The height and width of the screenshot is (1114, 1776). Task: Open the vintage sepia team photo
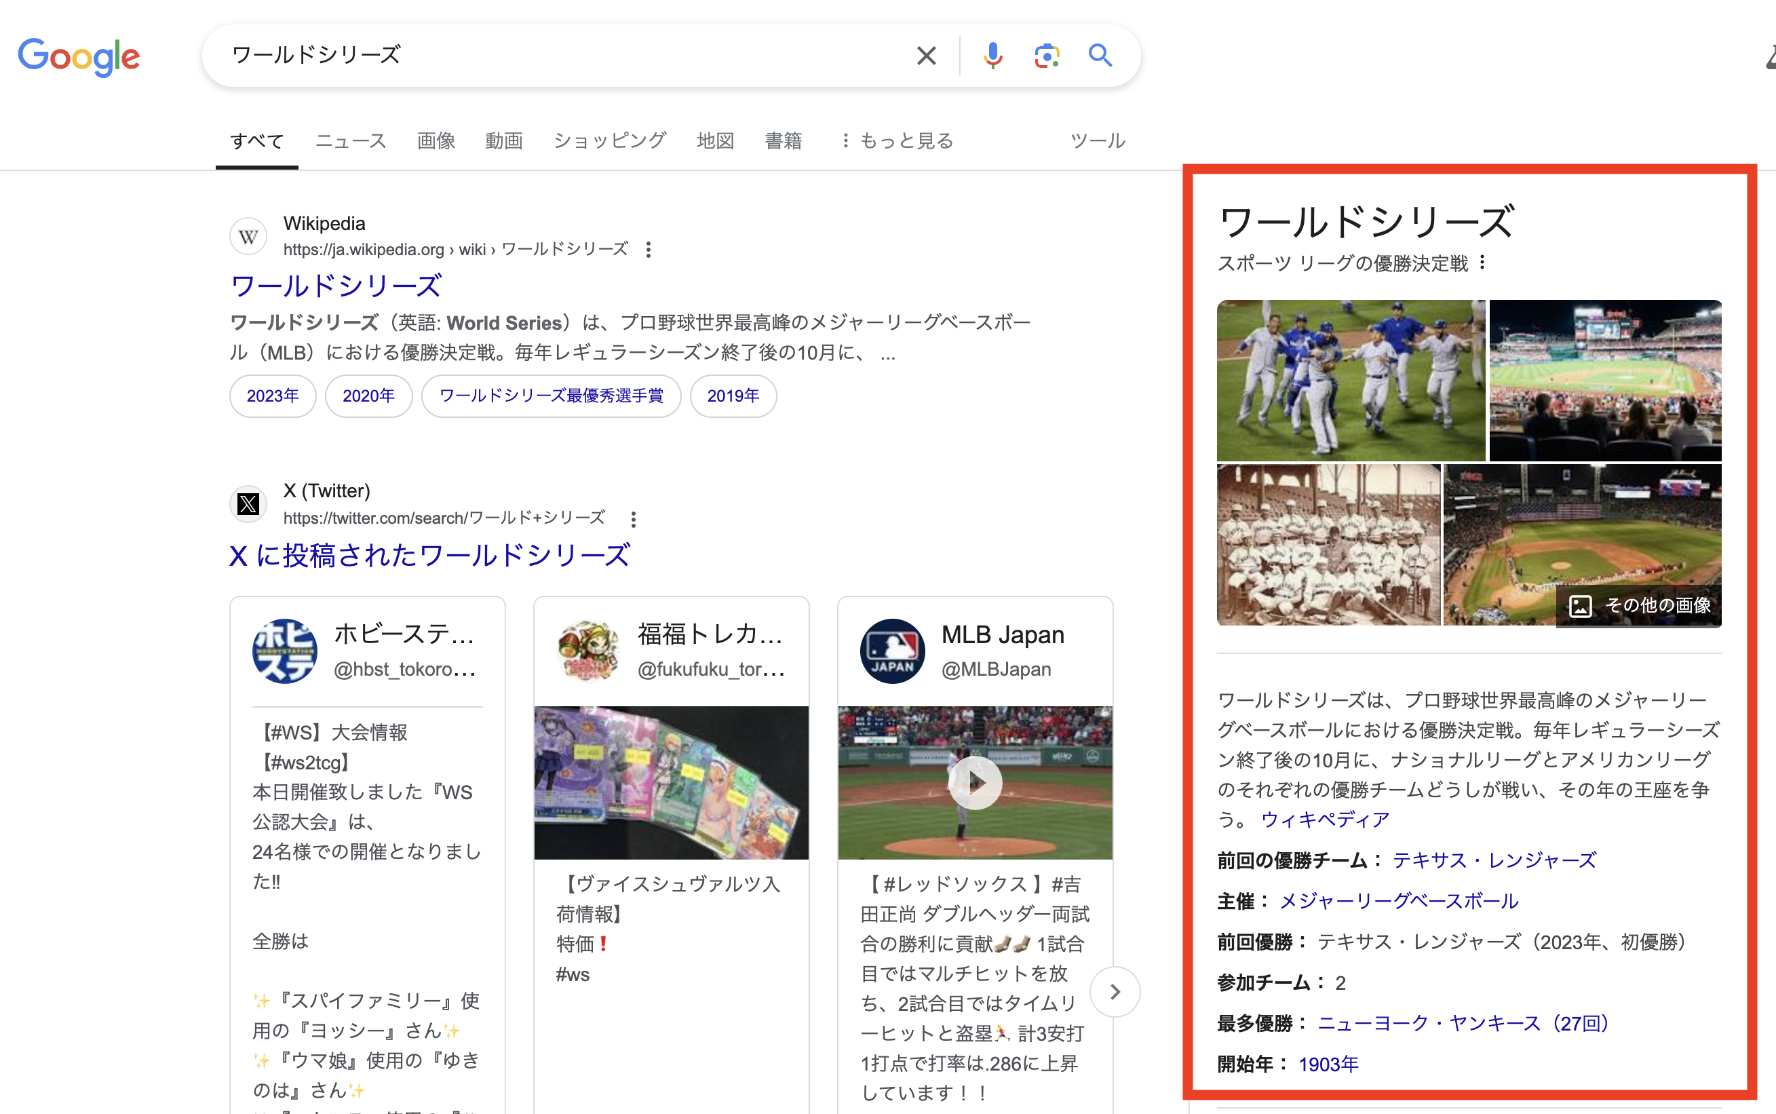point(1328,545)
